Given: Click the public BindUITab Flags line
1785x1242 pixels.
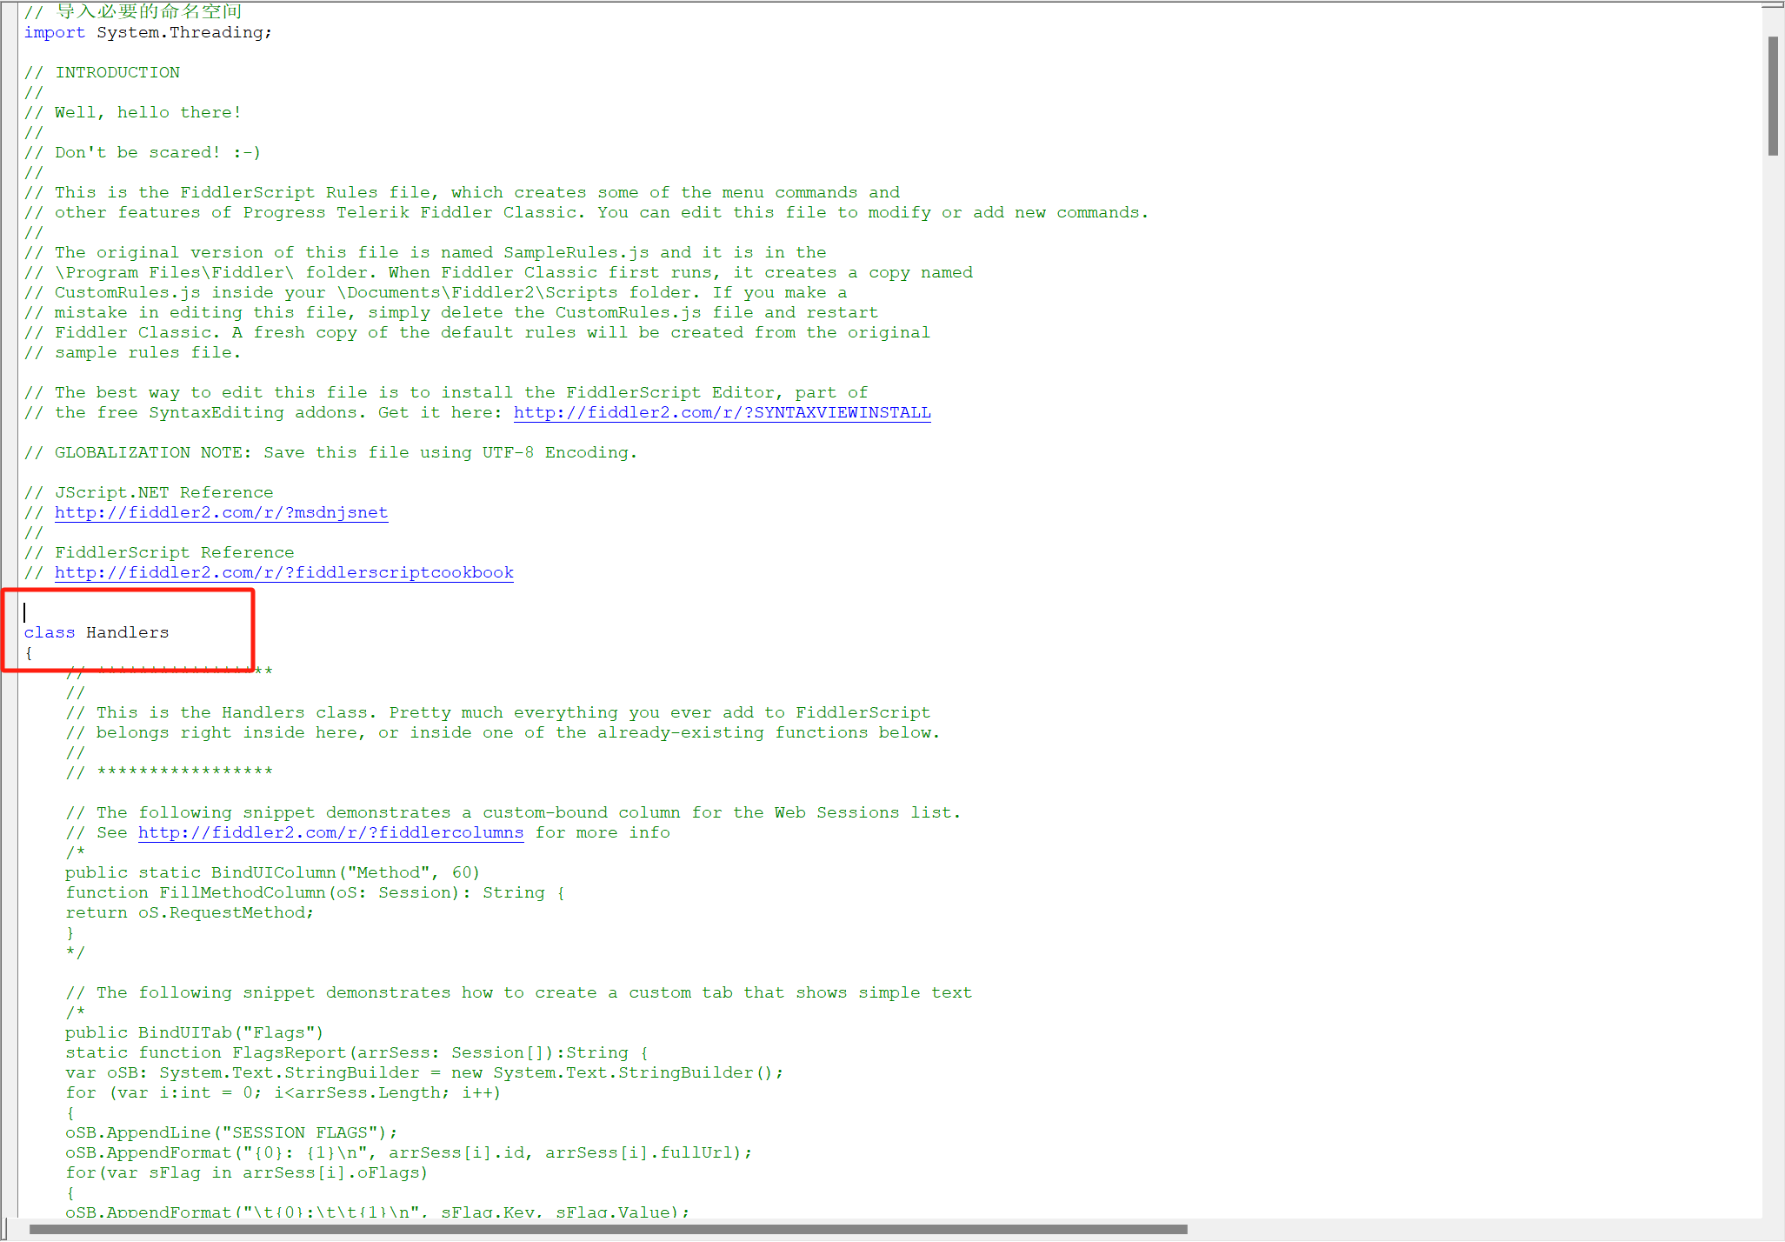Looking at the screenshot, I should coord(193,1032).
